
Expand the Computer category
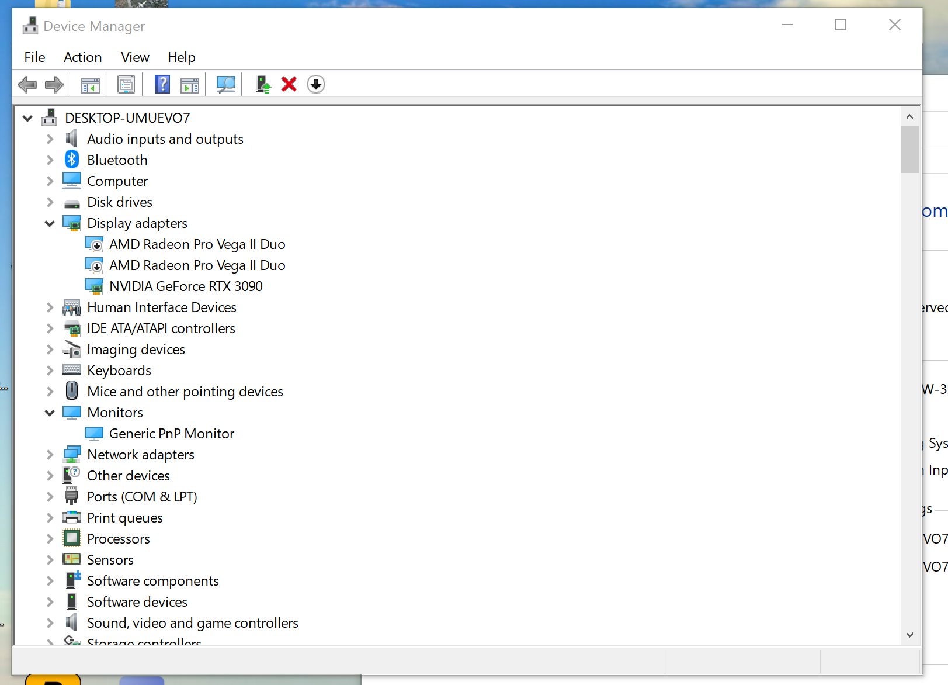tap(50, 181)
